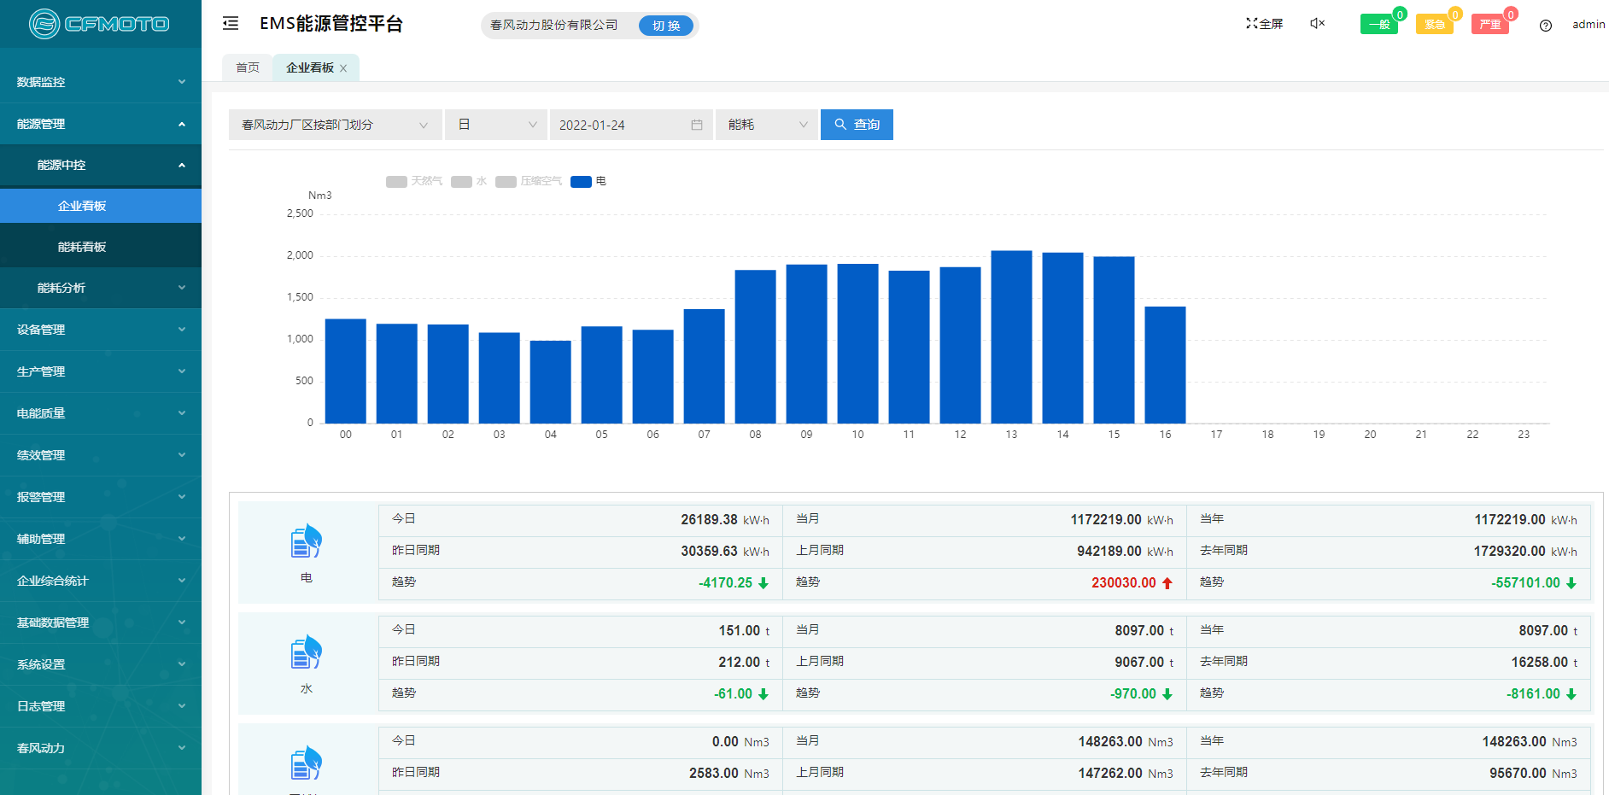Open the 日 time granularity dropdown
This screenshot has width=1609, height=795.
497,125
